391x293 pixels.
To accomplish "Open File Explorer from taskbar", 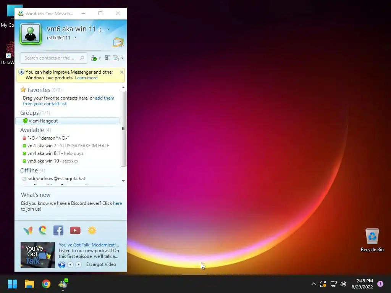I will pyautogui.click(x=29, y=284).
